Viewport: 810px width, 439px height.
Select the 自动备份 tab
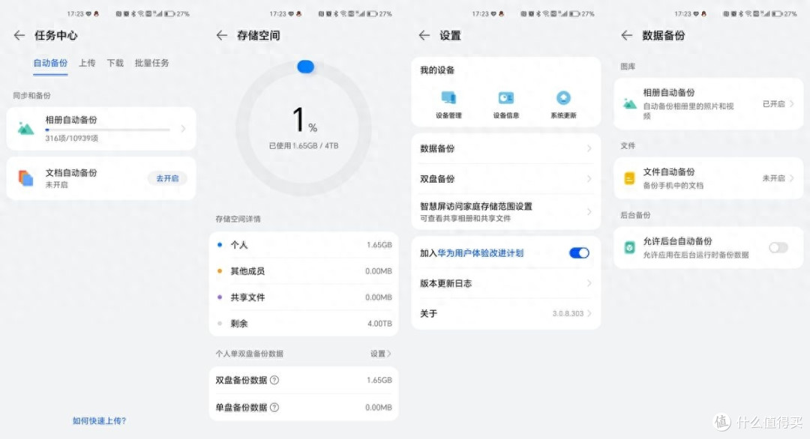tap(51, 63)
